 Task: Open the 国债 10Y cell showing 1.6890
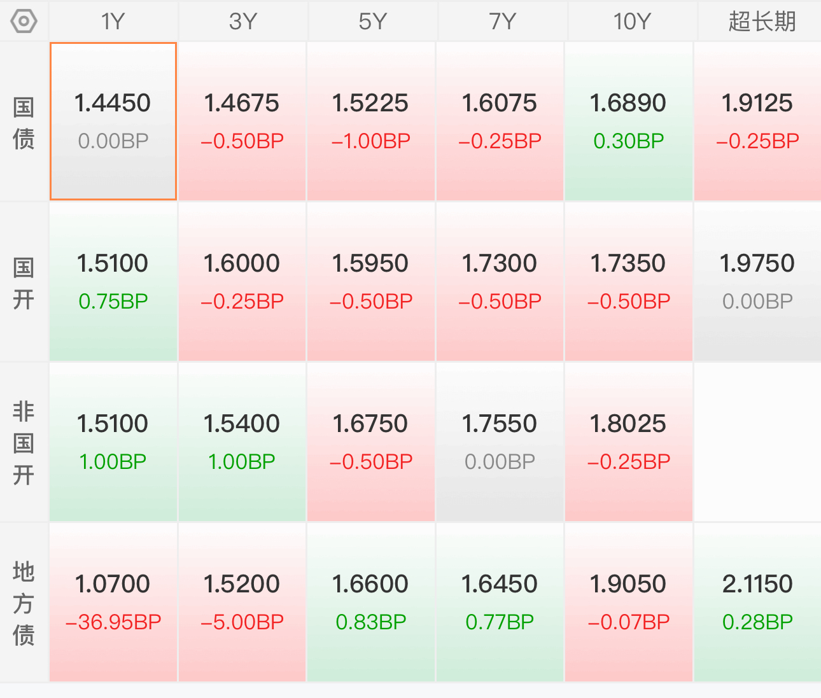tap(628, 121)
